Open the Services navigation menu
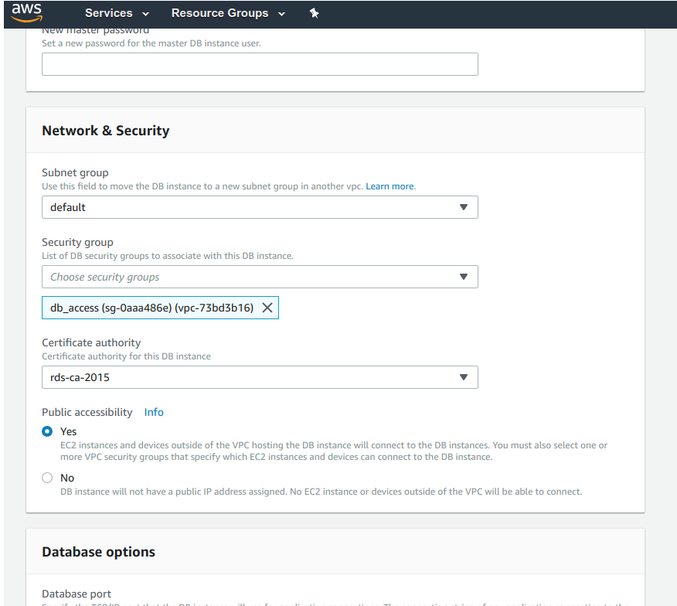 tap(108, 13)
